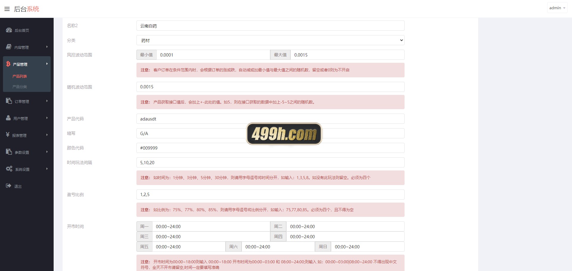
Task: Click the yen icon beside 报表管理
Action: 8,135
